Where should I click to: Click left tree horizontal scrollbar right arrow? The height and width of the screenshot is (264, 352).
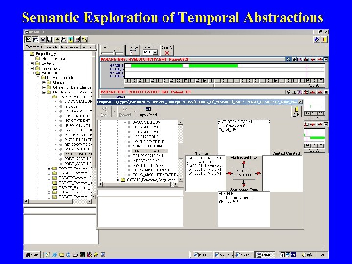click(90, 201)
